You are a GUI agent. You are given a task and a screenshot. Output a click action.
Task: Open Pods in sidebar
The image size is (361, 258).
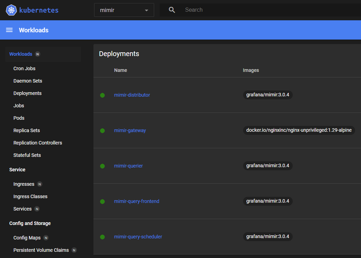[x=19, y=118]
